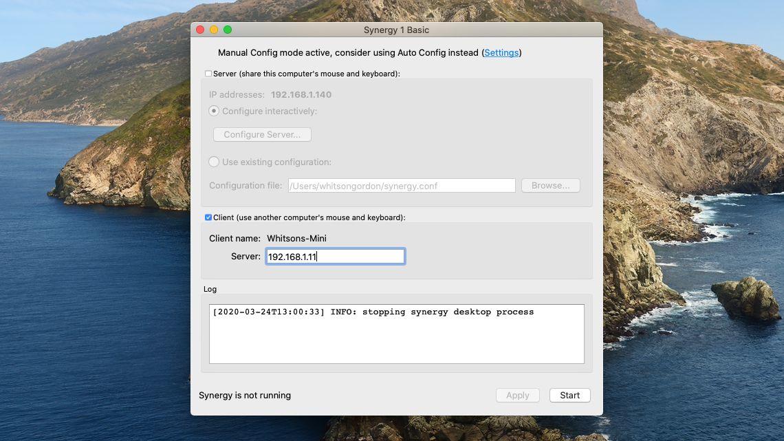Screen dimensions: 784x441
Task: Click the Browse button
Action: click(x=550, y=186)
